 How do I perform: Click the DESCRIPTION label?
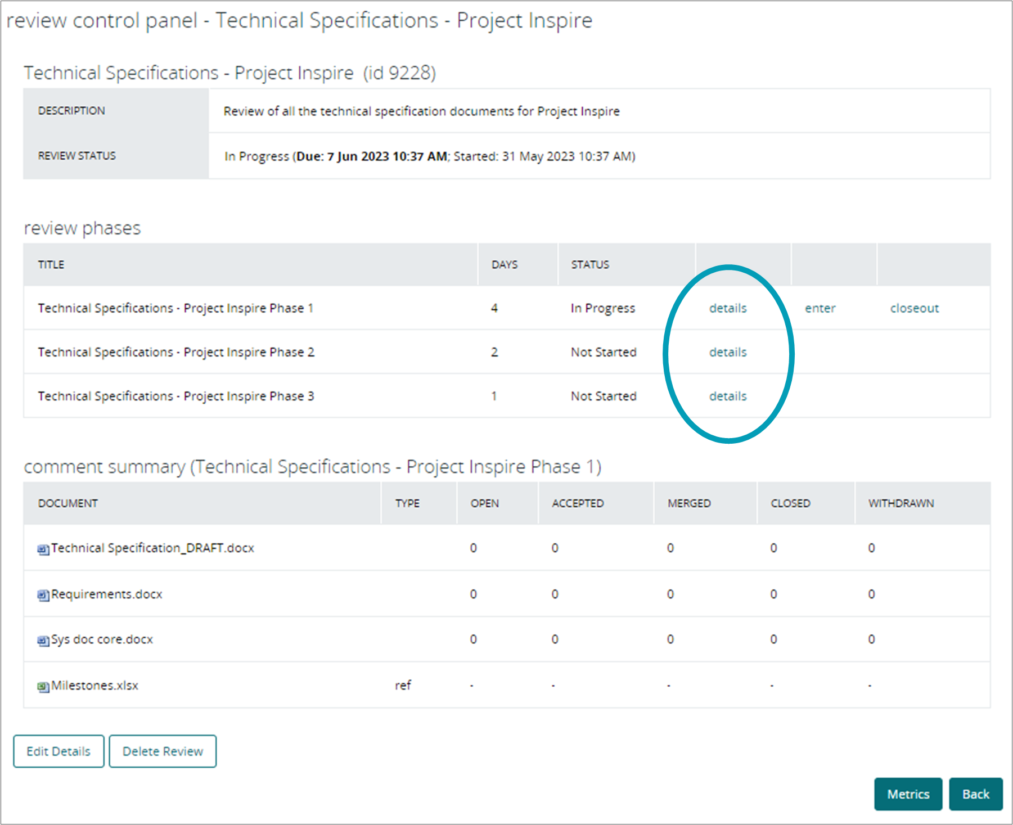pyautogui.click(x=71, y=111)
